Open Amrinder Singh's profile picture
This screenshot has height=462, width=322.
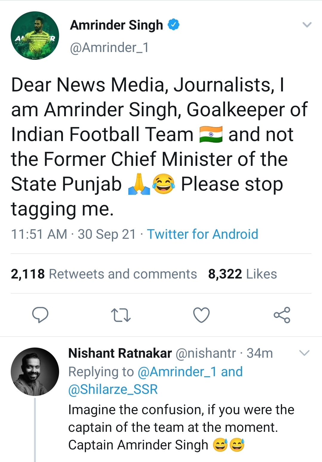35,36
